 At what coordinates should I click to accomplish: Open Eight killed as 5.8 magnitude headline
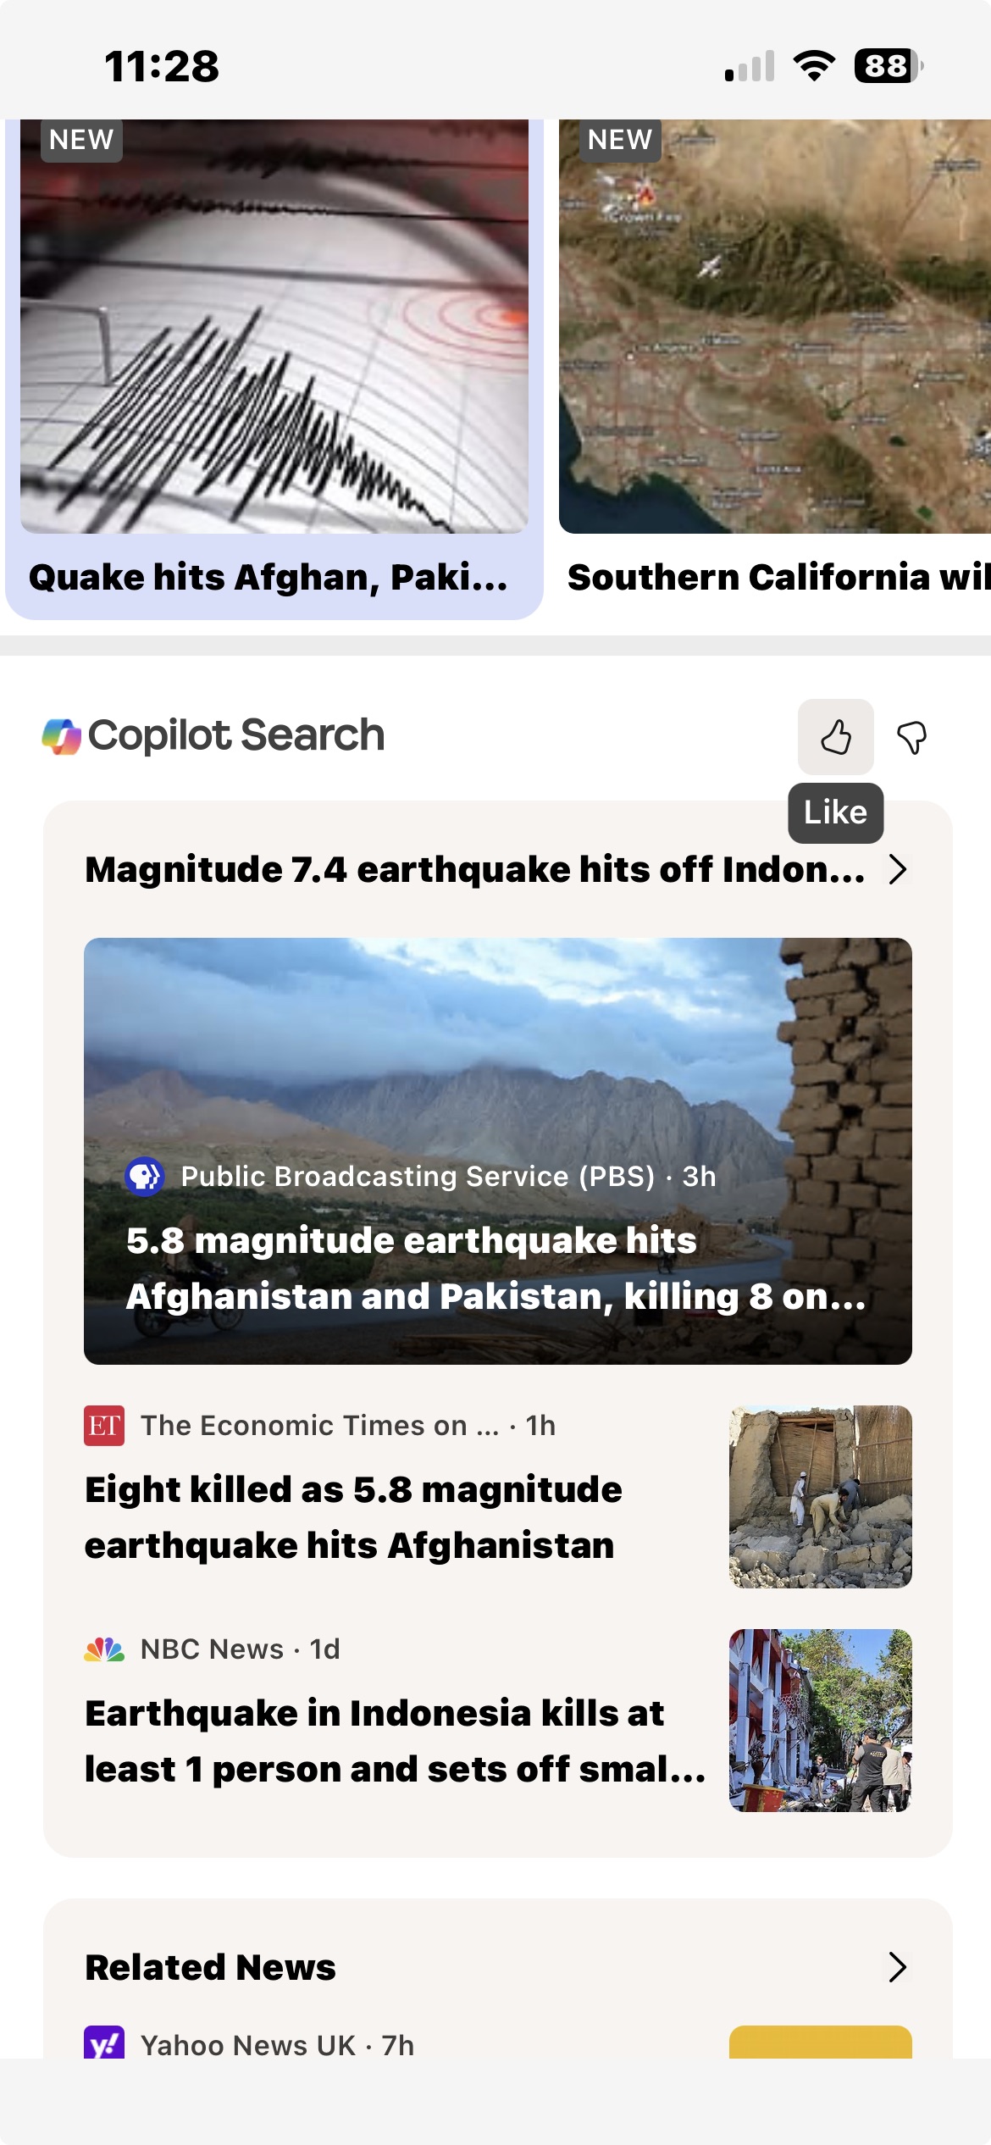pyautogui.click(x=354, y=1517)
